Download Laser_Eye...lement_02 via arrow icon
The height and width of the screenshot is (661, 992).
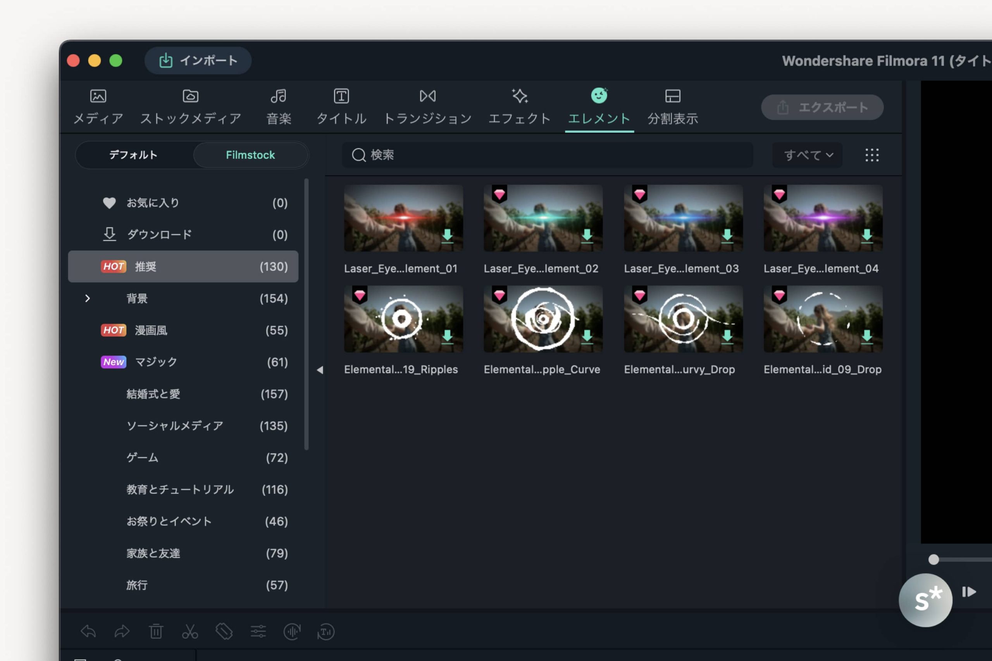coord(587,236)
